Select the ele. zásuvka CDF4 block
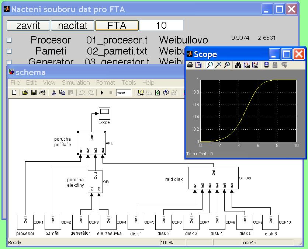308x249 pixels. pyautogui.click(x=108, y=222)
